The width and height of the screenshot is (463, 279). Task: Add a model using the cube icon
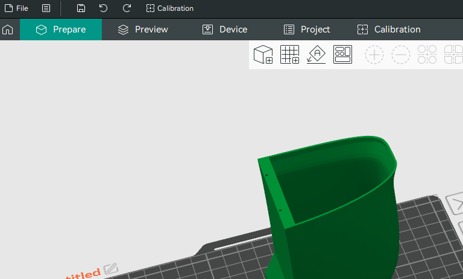263,55
